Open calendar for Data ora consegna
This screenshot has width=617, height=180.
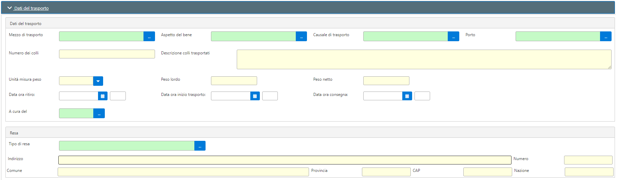click(407, 96)
